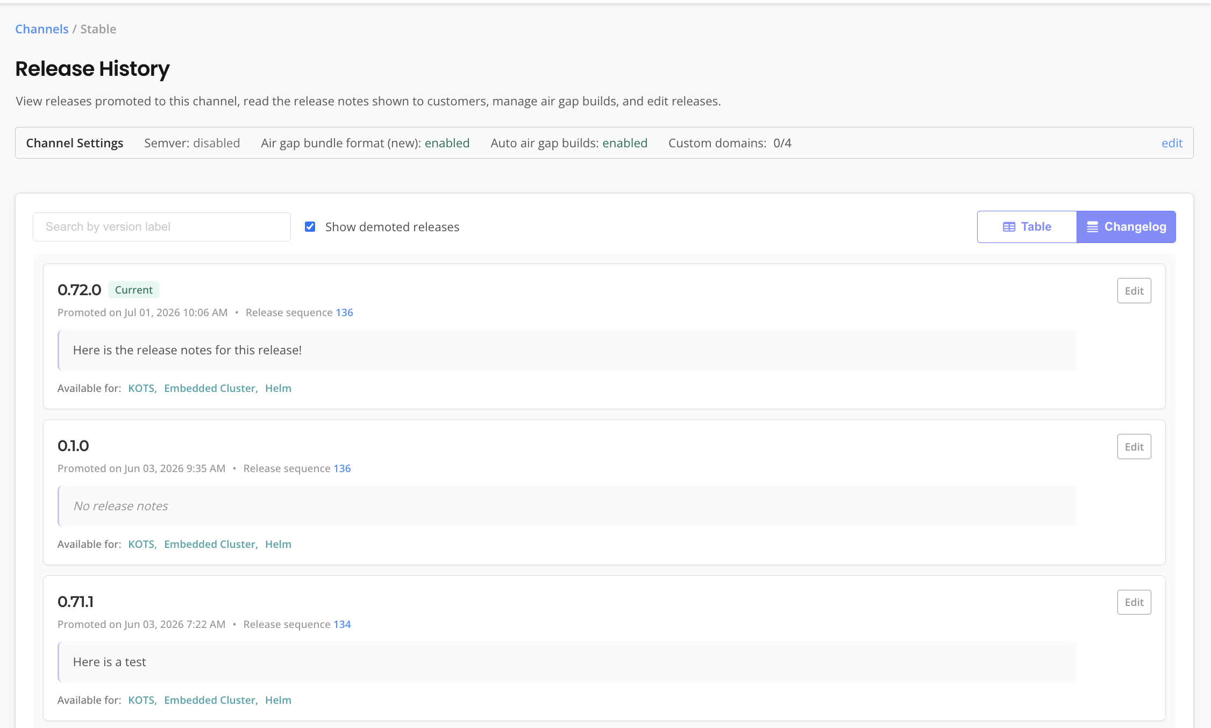Select Helm link under release 0.1.0
Image resolution: width=1211 pixels, height=728 pixels.
pyautogui.click(x=278, y=544)
